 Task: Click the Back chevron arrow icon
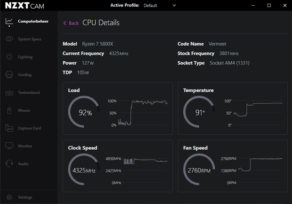coord(65,23)
